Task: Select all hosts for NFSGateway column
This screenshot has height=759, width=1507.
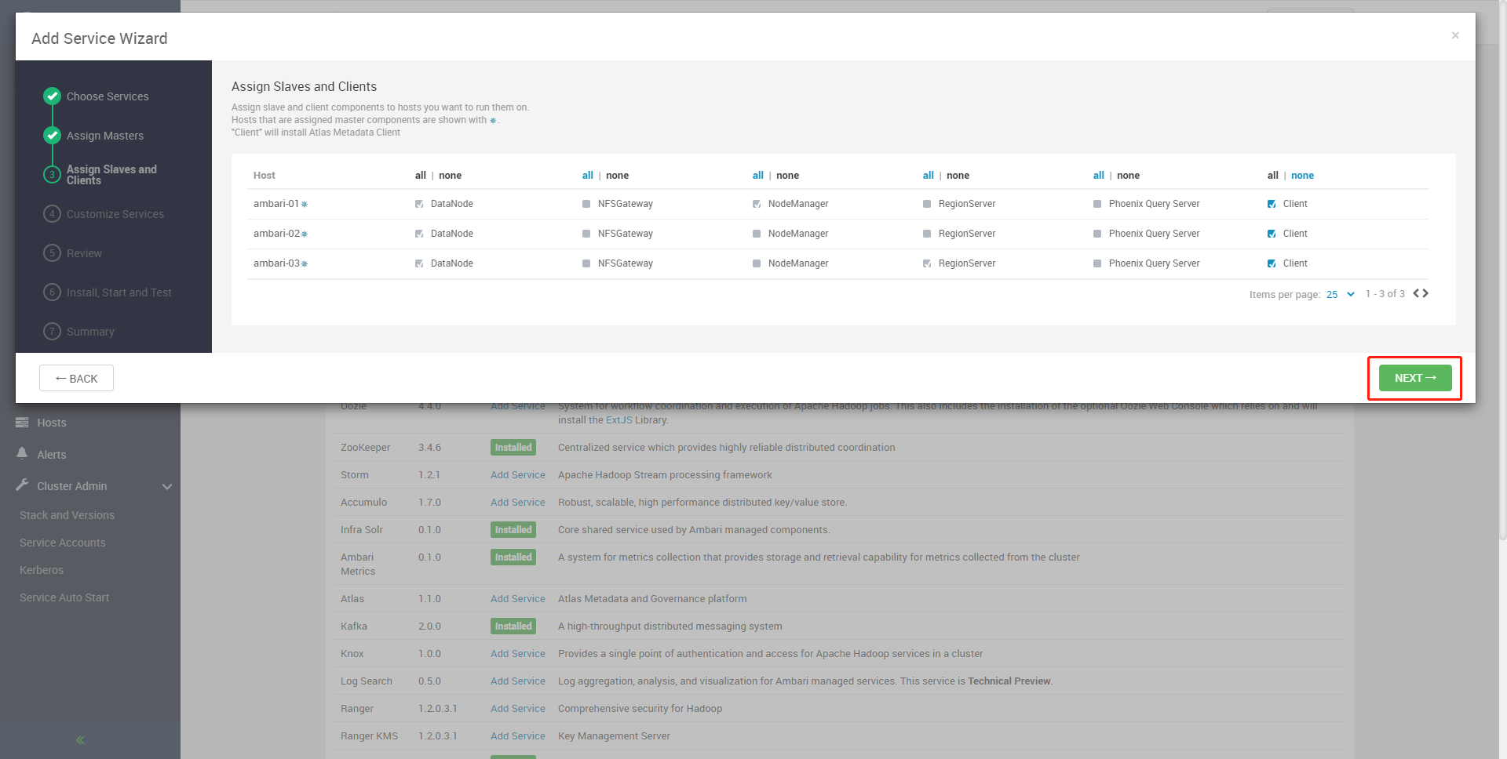Action: click(587, 176)
